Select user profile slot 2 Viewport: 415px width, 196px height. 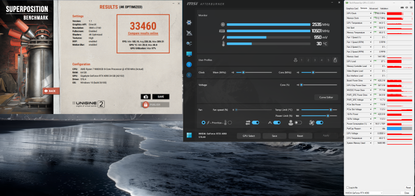tap(308, 60)
